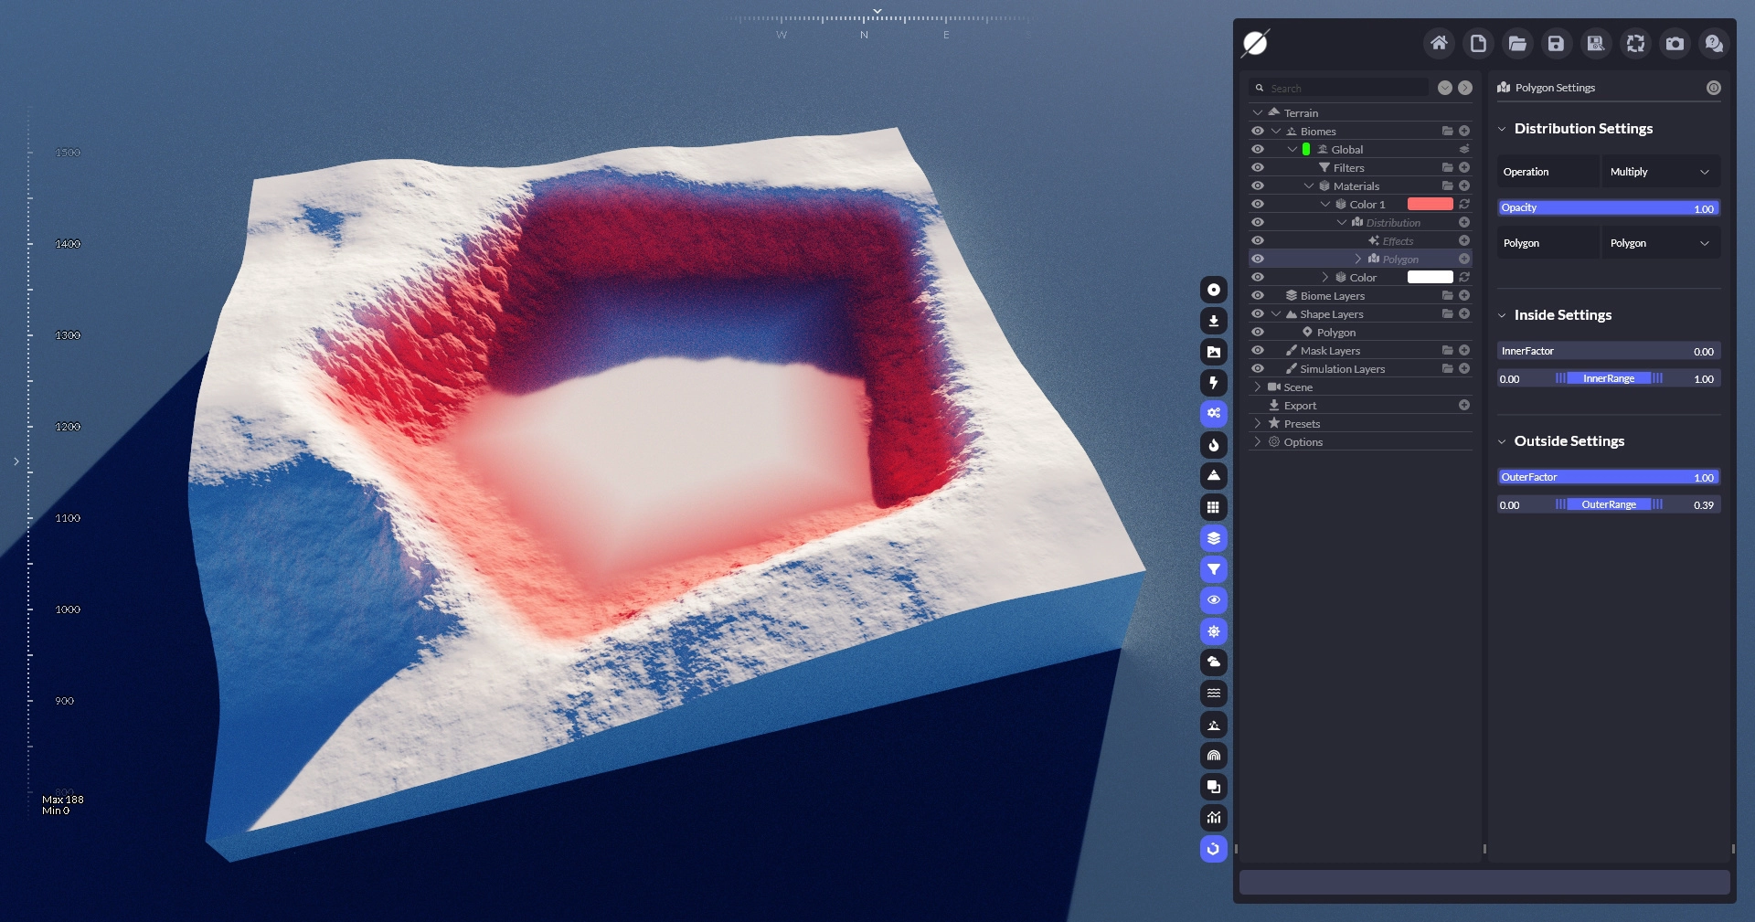
Task: Toggle visibility of Color 1 material
Action: click(x=1258, y=205)
